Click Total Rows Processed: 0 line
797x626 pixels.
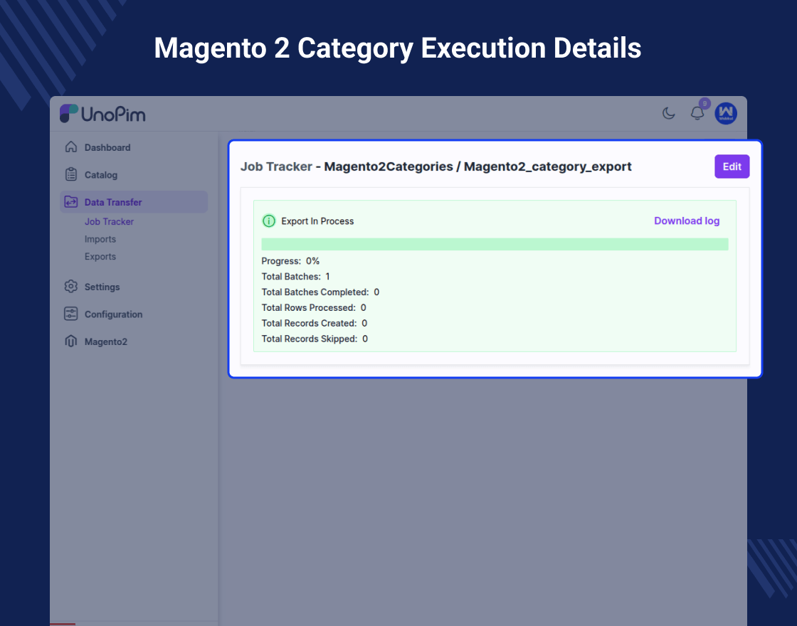coord(314,307)
